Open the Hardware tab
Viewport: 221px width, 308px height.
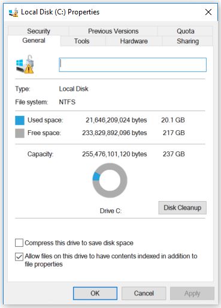pyautogui.click(x=134, y=41)
